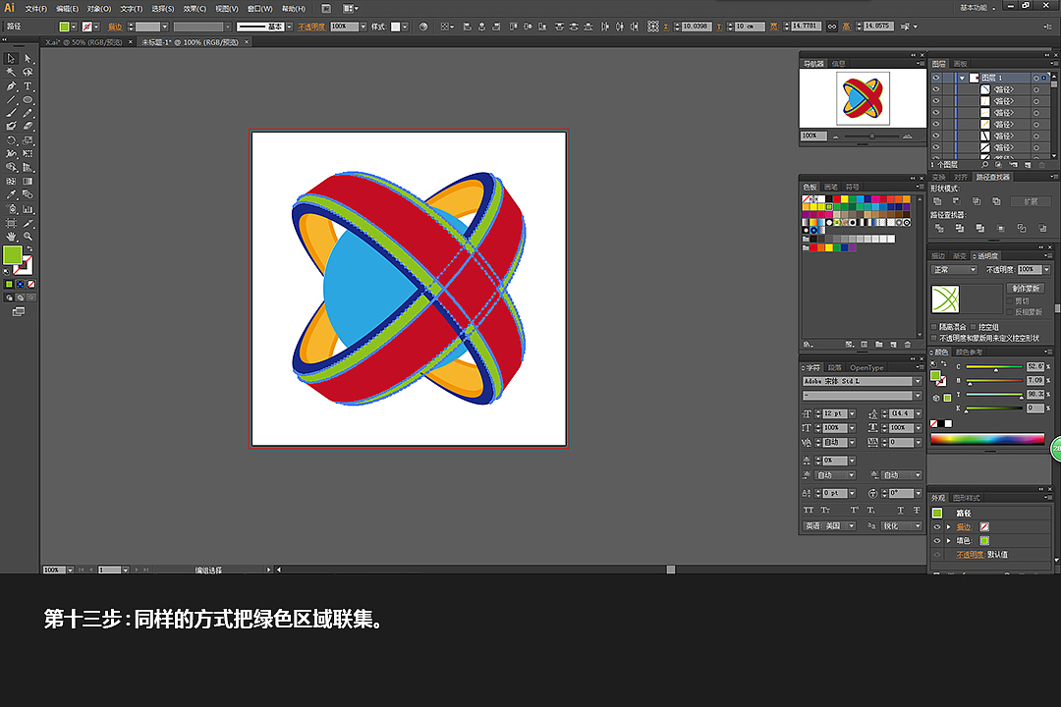
Task: Select the Direct Selection (white arrow) tool
Action: (x=28, y=58)
